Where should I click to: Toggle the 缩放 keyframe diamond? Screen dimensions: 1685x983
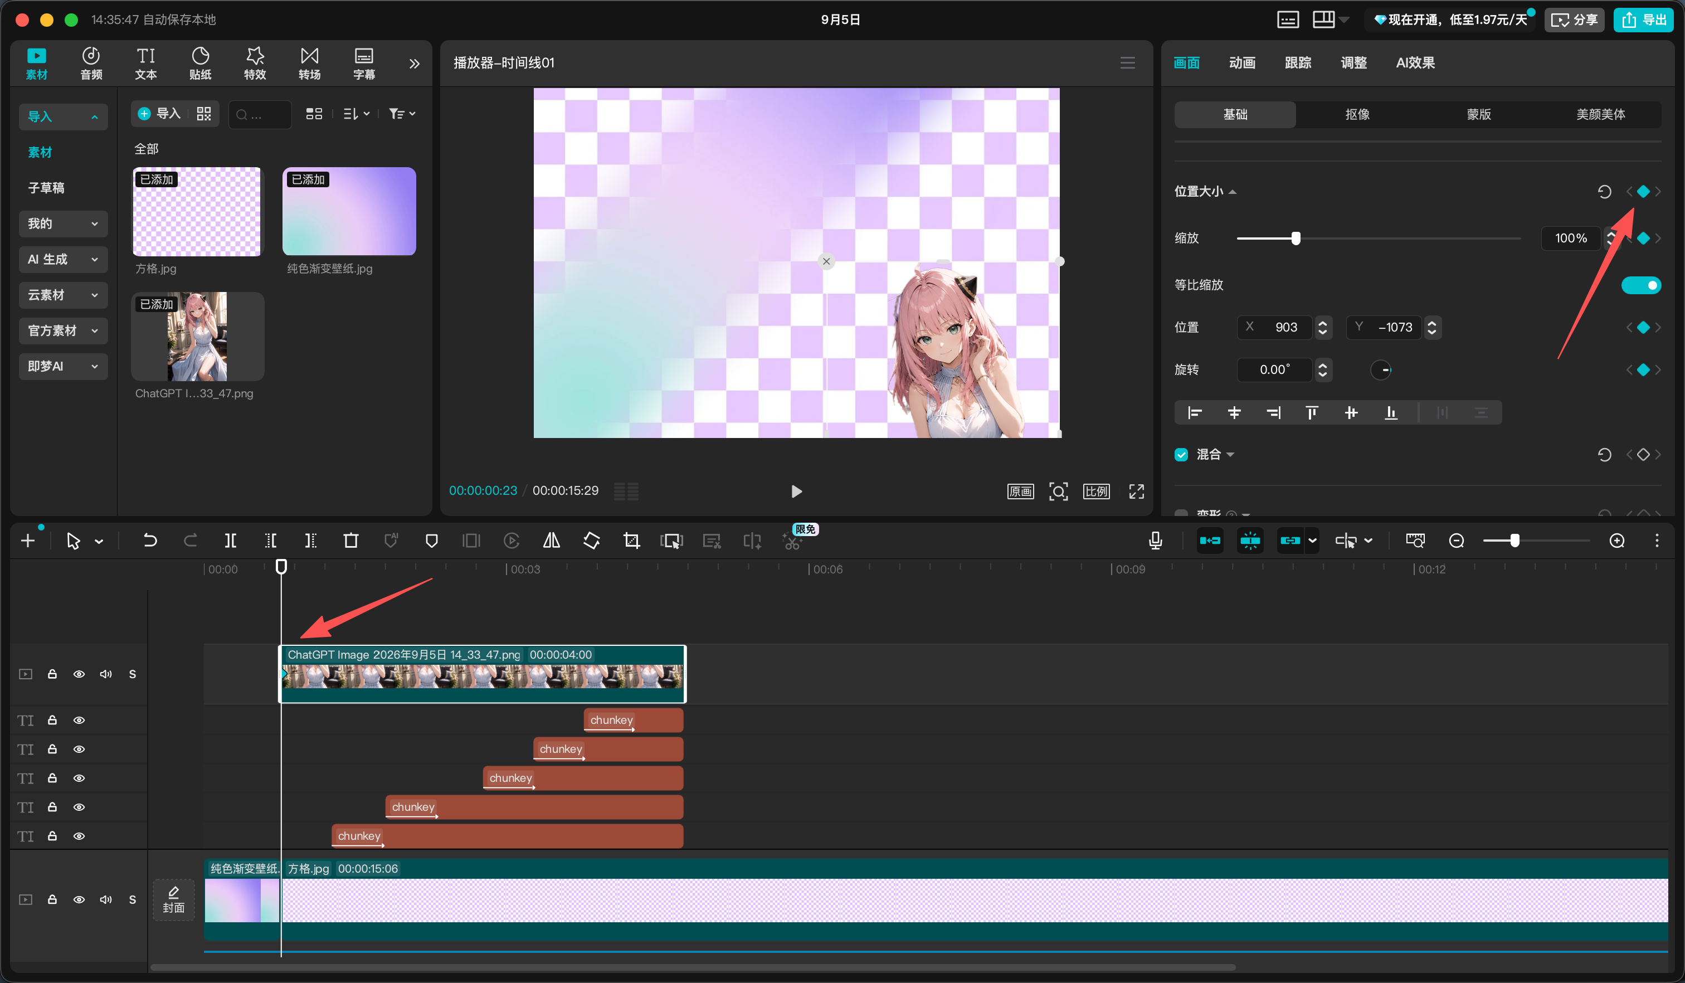click(1643, 239)
